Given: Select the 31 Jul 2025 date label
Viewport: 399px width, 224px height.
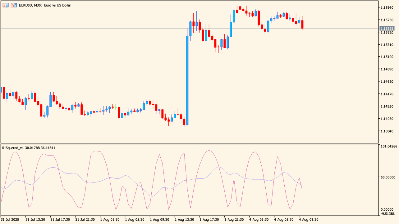Looking at the screenshot, I should [x=10, y=219].
